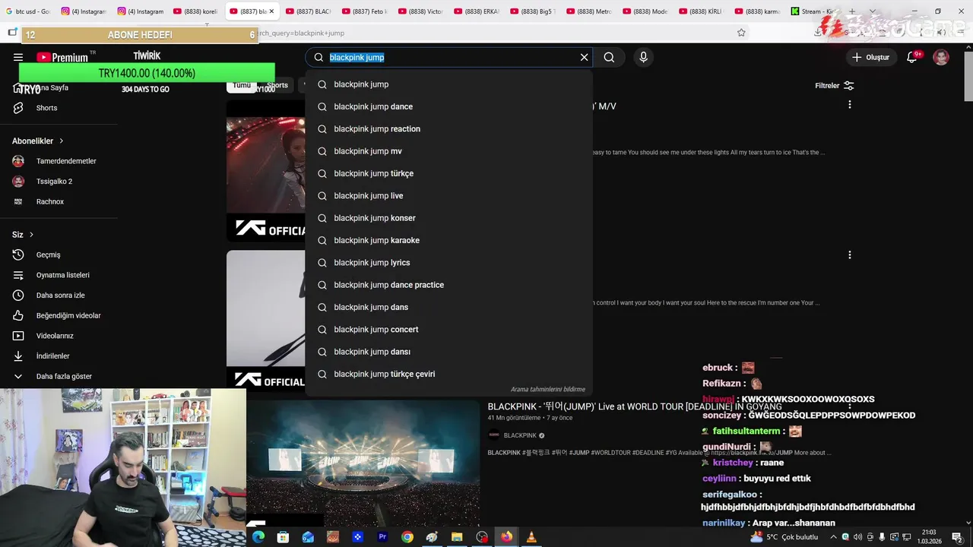Choose suggestion "blackpink jump karaoke"
Screen dimensions: 973x547
pos(449,240)
